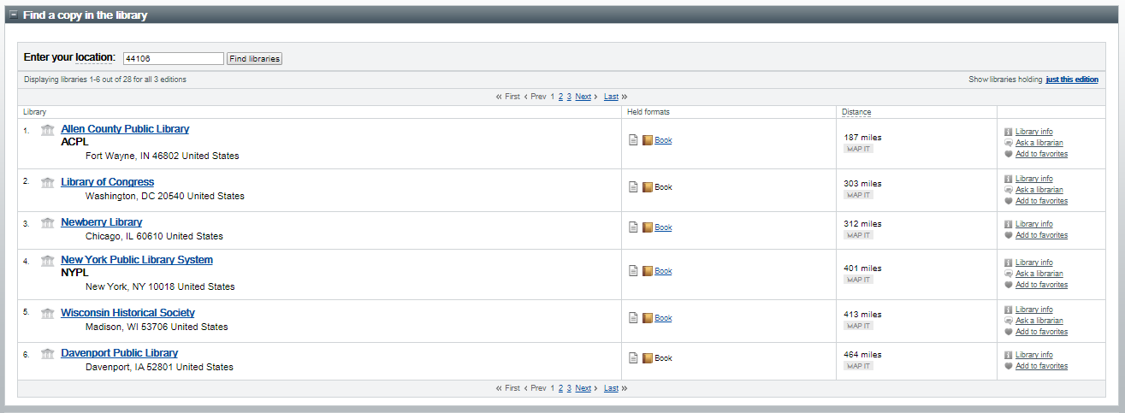Image resolution: width=1125 pixels, height=413 pixels.
Task: Click heart favorites icon for Davenport Public Library
Action: 1009,366
